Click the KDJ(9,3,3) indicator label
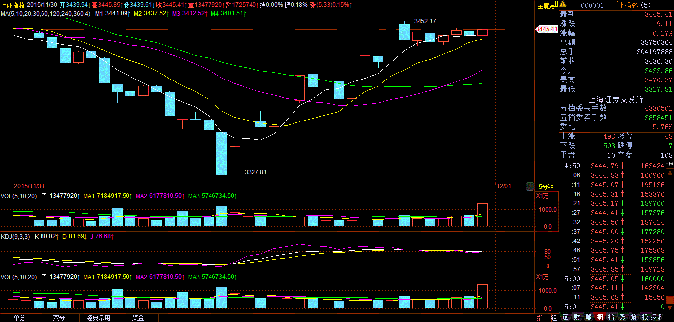Viewport: 674px width, 322px height. 16,237
